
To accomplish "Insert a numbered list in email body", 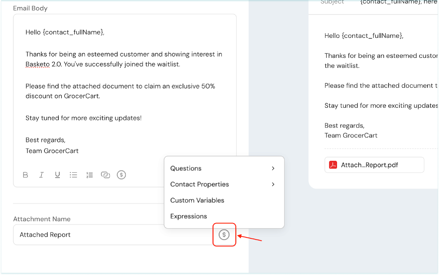I will tap(89, 175).
